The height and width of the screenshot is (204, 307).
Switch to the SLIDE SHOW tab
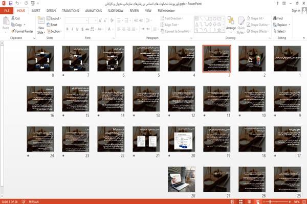point(116,11)
